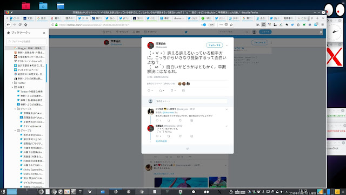Image resolution: width=346 pixels, height=195 pixels.
Task: Click フォローする button in tweet popup
Action: tap(214, 45)
